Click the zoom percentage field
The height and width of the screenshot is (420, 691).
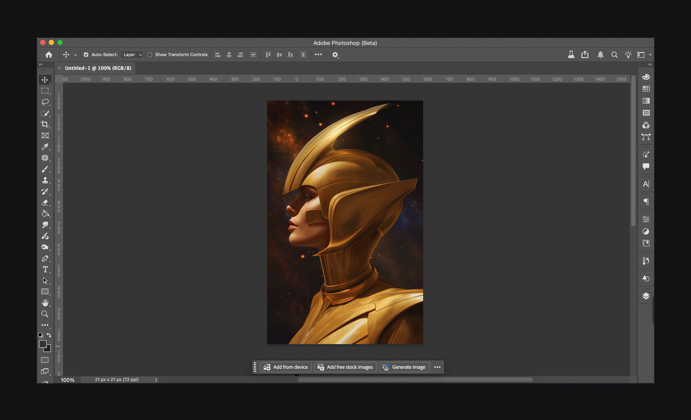(x=67, y=380)
